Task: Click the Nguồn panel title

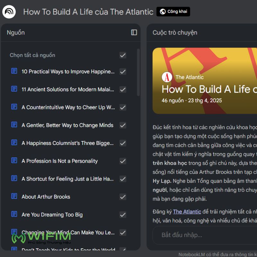Action: pos(16,32)
